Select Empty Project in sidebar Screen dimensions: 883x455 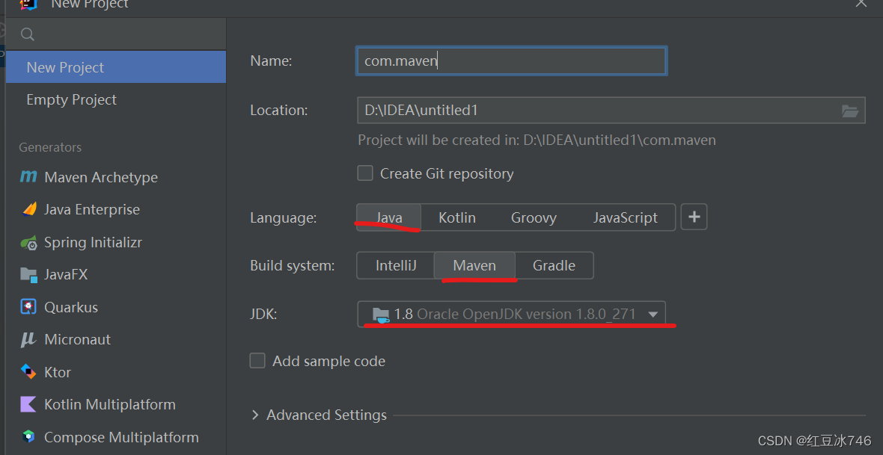116,99
